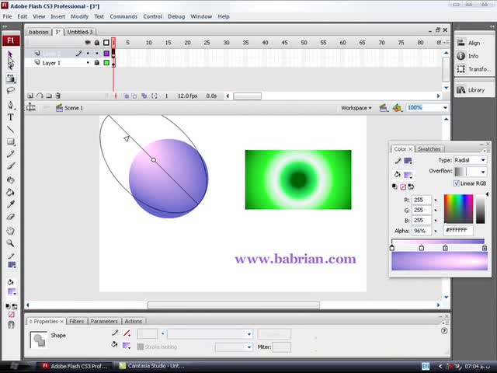Open the Commands menu
Viewport: 497px width, 373px height.
(123, 16)
